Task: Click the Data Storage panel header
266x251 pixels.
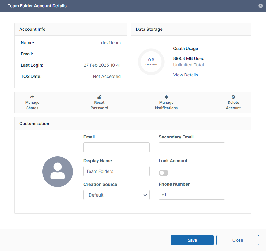Action: [149, 29]
